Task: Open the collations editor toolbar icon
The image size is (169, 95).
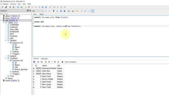Action: [x=36, y=7]
